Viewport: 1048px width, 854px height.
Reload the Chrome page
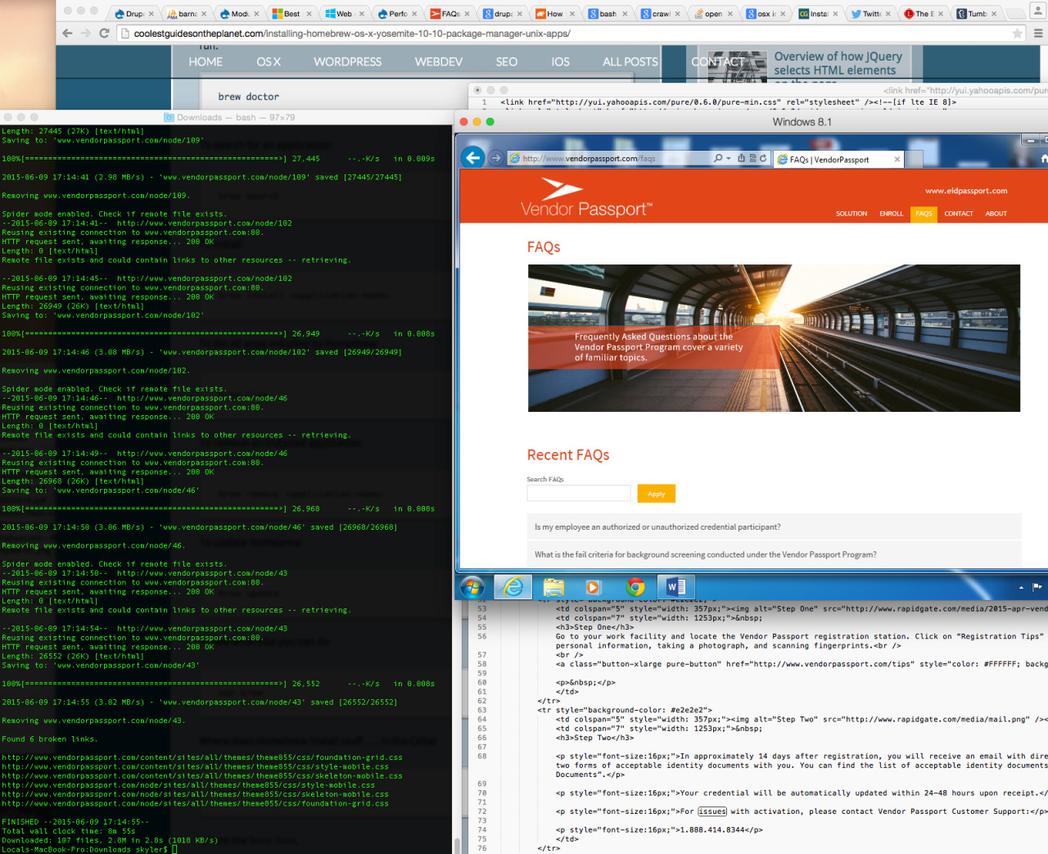(104, 34)
